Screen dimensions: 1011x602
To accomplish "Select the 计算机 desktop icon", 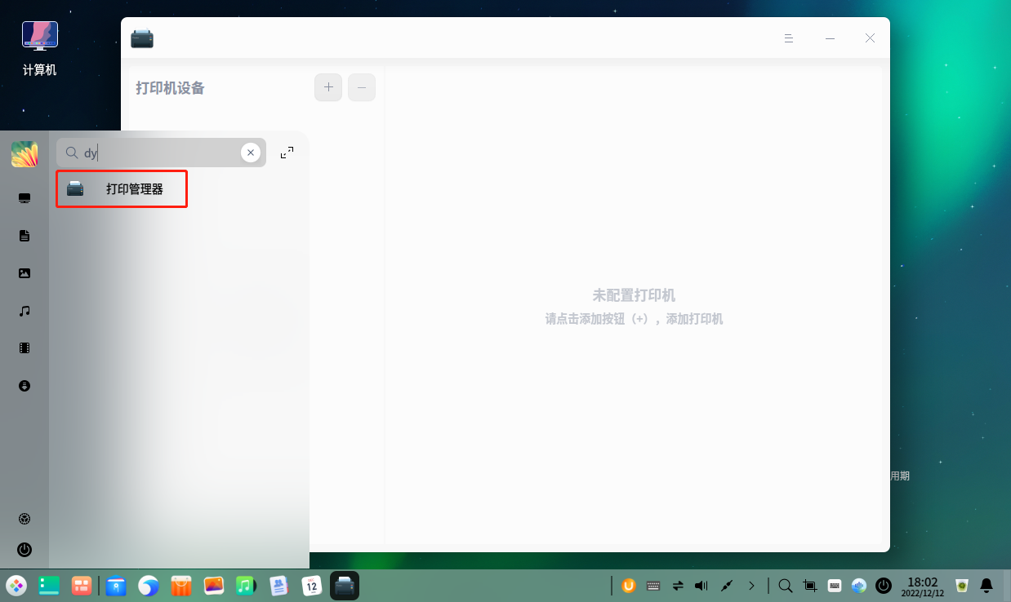I will click(x=40, y=49).
